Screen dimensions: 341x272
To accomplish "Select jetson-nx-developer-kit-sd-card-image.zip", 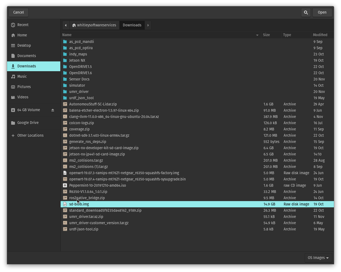I will pos(197,148).
